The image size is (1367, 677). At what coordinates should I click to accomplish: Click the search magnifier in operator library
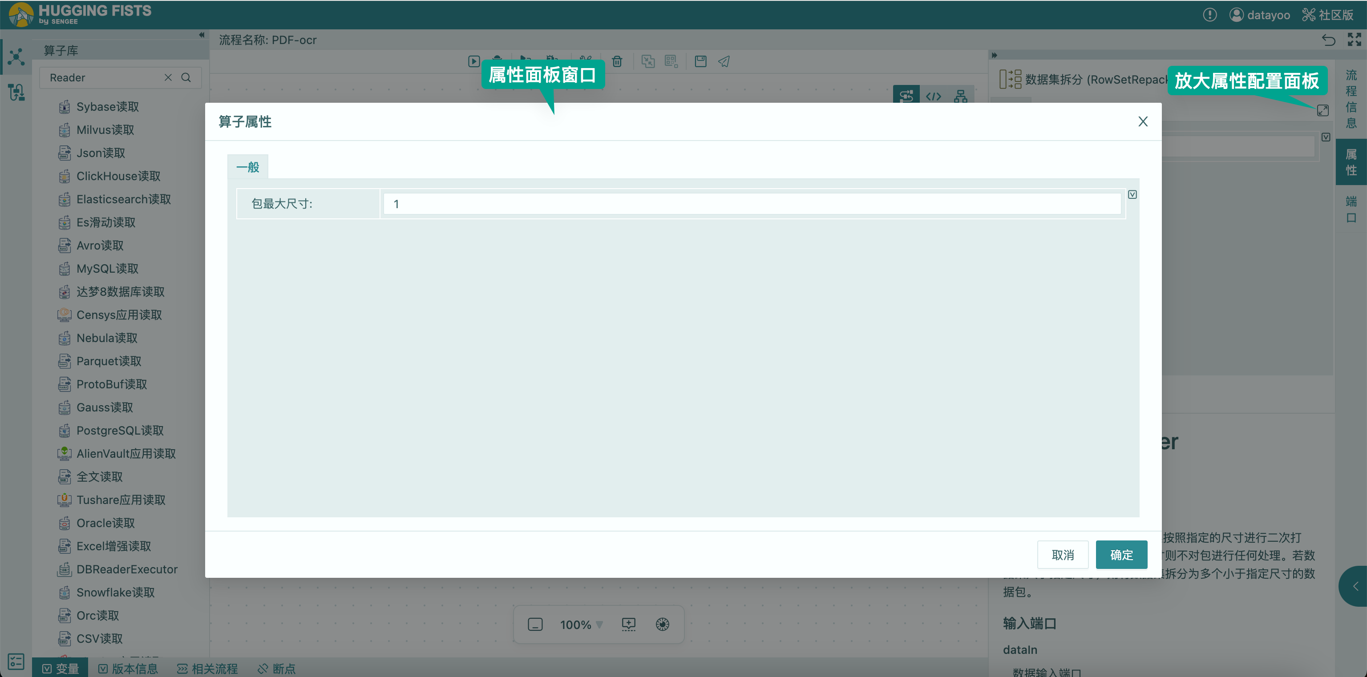pyautogui.click(x=186, y=77)
